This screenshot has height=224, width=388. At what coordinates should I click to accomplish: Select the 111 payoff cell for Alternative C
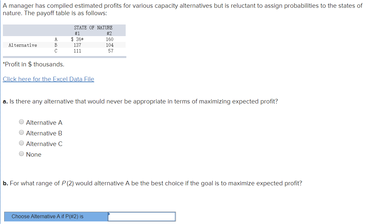coord(77,51)
